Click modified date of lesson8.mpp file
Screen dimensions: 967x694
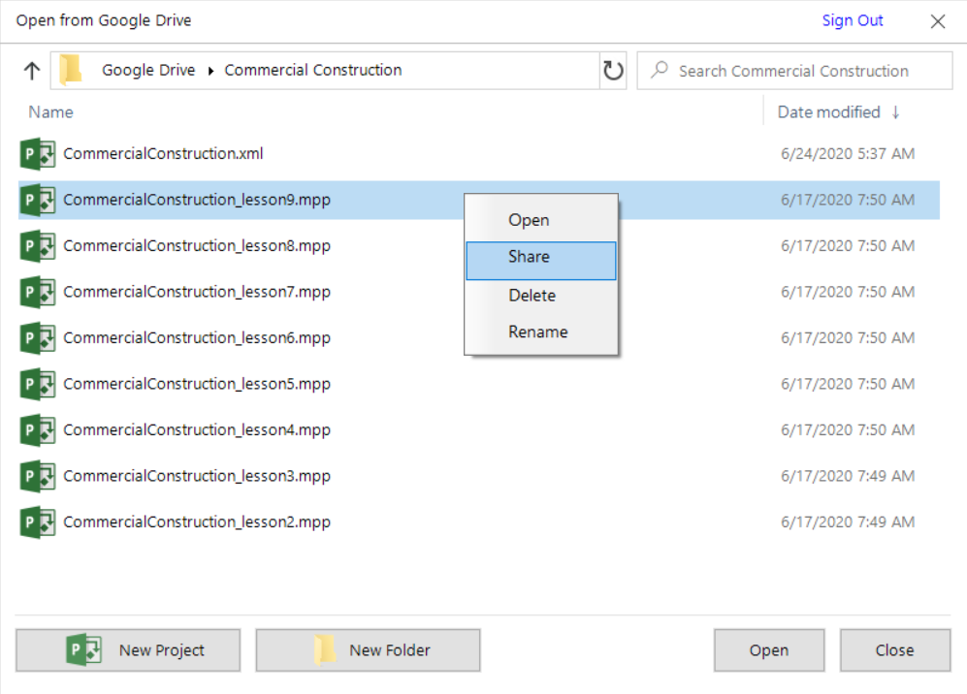click(848, 246)
